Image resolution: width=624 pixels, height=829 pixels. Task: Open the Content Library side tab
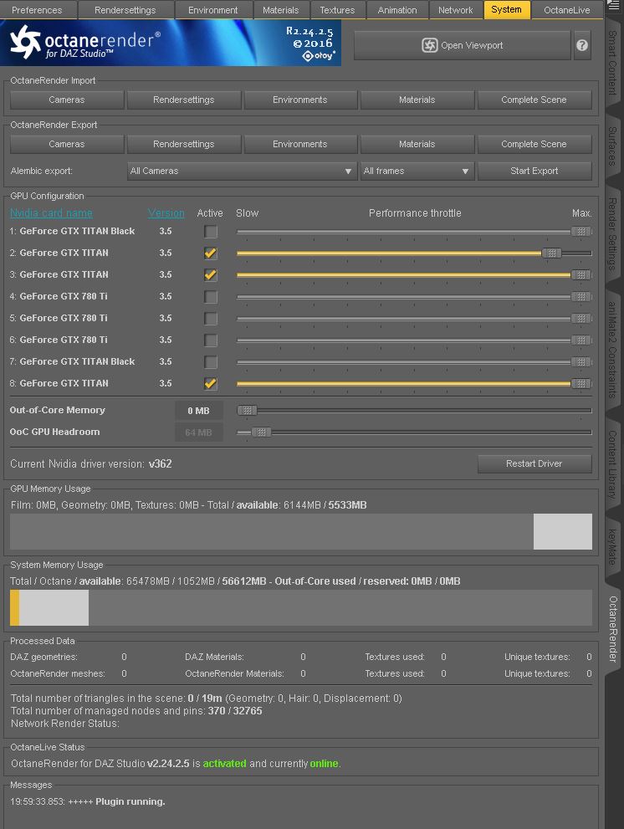coord(612,464)
